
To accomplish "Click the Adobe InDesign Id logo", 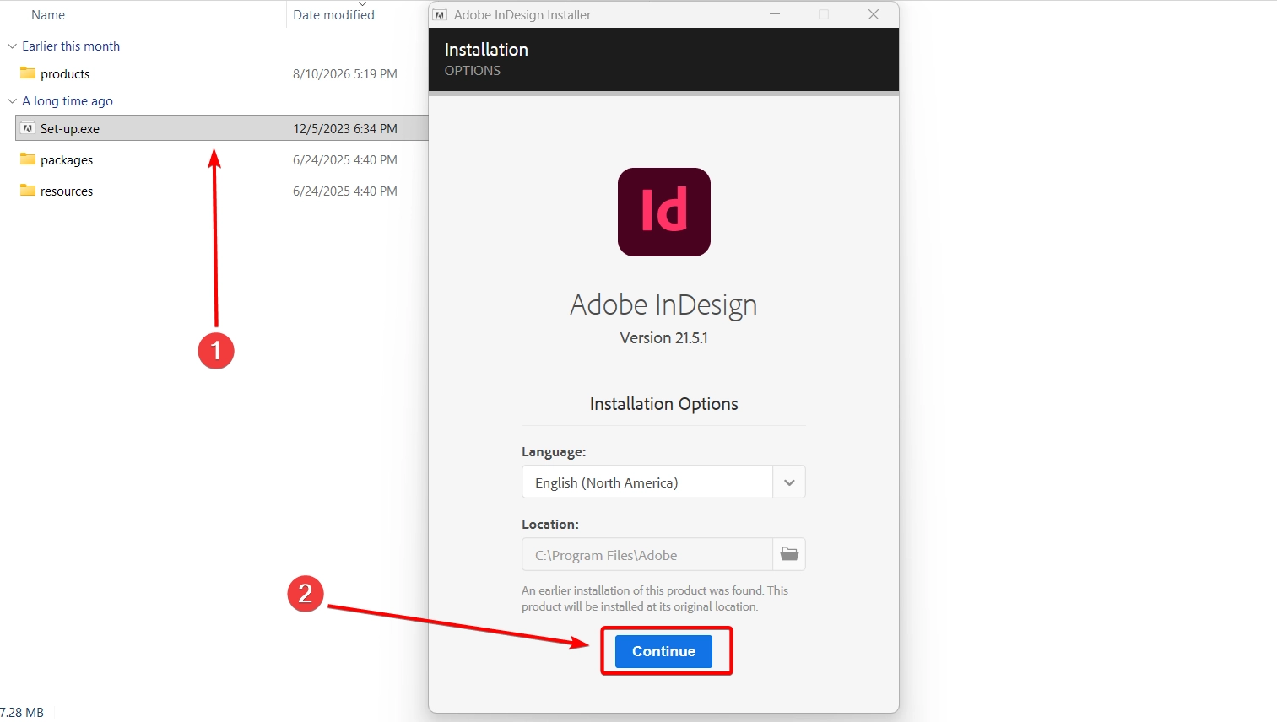I will [664, 212].
